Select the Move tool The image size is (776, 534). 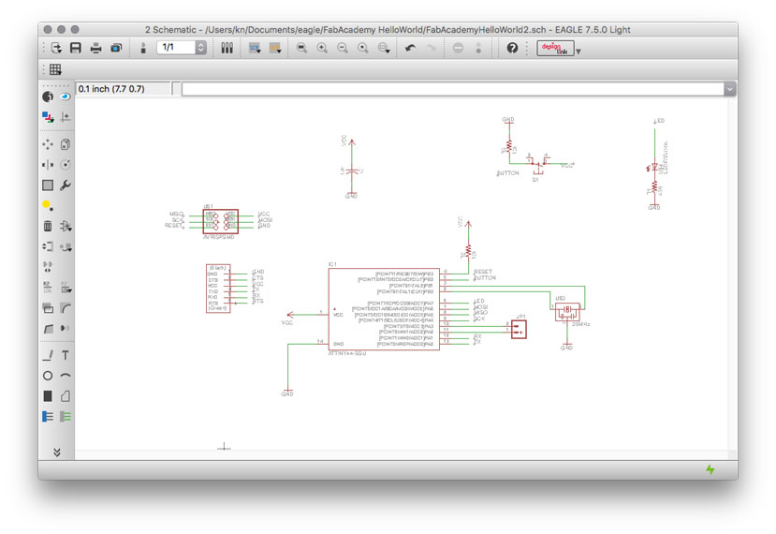(48, 144)
